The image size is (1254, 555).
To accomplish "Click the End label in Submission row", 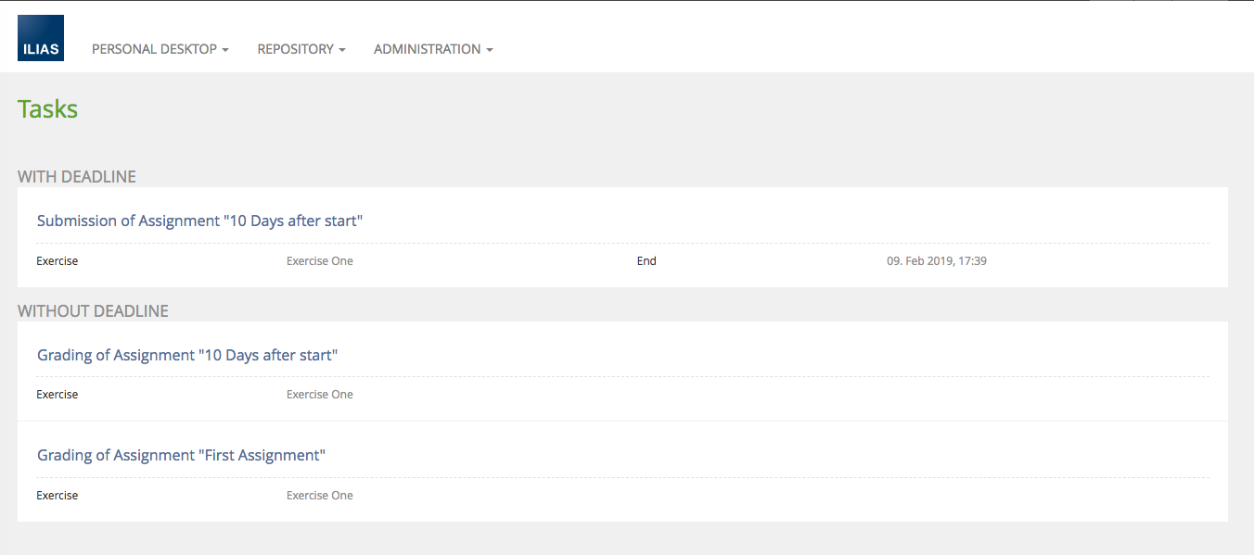I will [646, 261].
